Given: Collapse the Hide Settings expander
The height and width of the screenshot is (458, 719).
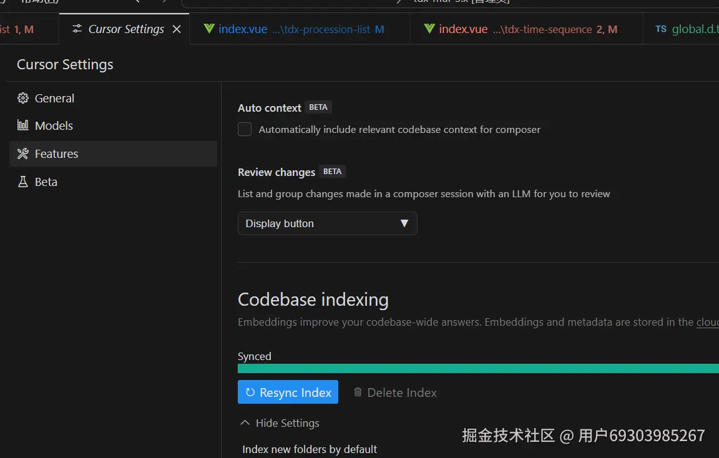Looking at the screenshot, I should point(280,422).
